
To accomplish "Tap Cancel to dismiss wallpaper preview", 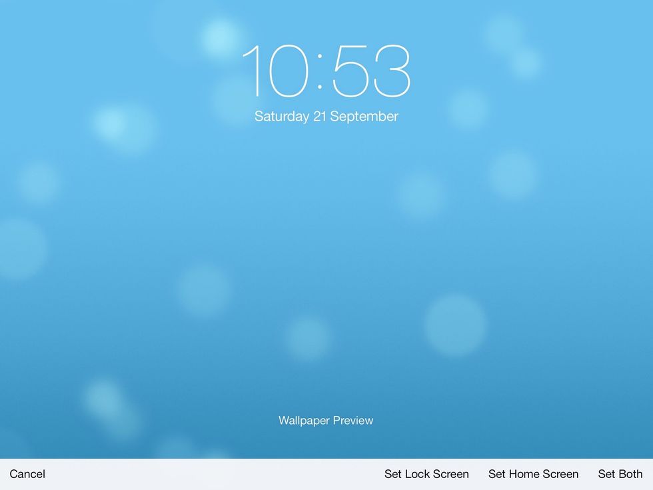I will (27, 474).
